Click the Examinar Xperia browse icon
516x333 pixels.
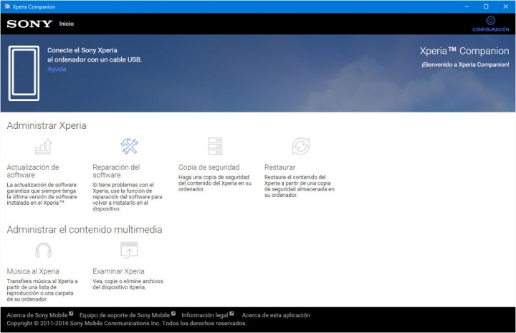click(129, 251)
